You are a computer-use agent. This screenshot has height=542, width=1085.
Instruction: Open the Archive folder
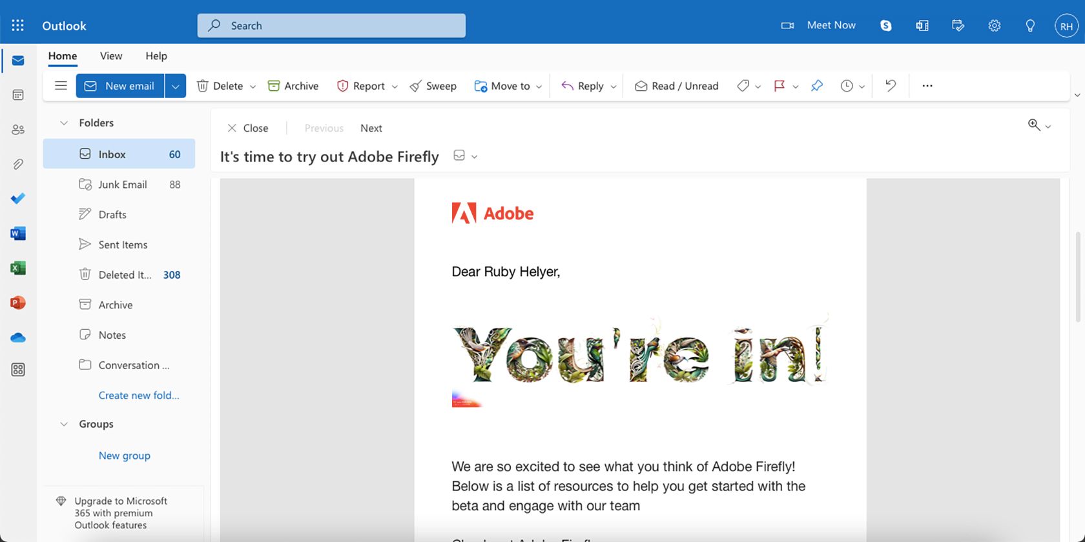click(119, 305)
